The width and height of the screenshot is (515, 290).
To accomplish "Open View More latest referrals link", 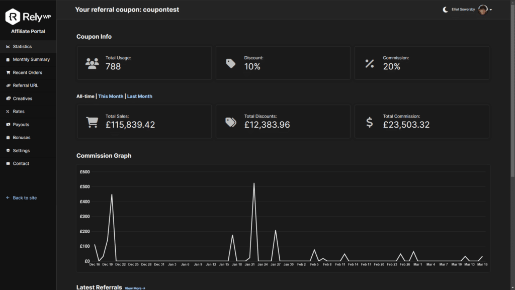I will pyautogui.click(x=135, y=288).
